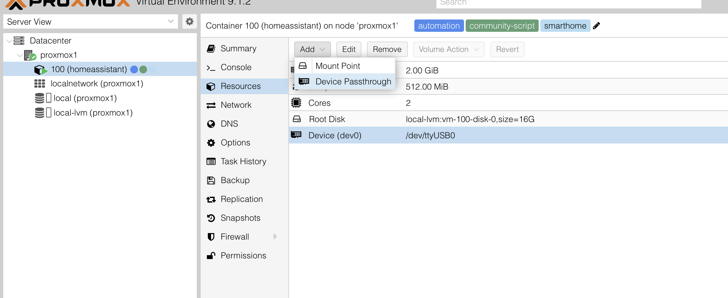Collapse the Datacenter tree node
The height and width of the screenshot is (298, 728).
coord(9,41)
